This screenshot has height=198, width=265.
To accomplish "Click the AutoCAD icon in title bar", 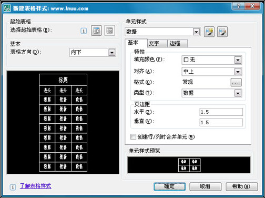I will [x=7, y=8].
